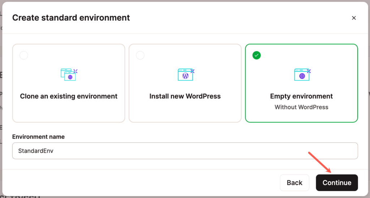The image size is (370, 198).
Task: Click the "Without WordPress" subtitle
Action: 301,107
